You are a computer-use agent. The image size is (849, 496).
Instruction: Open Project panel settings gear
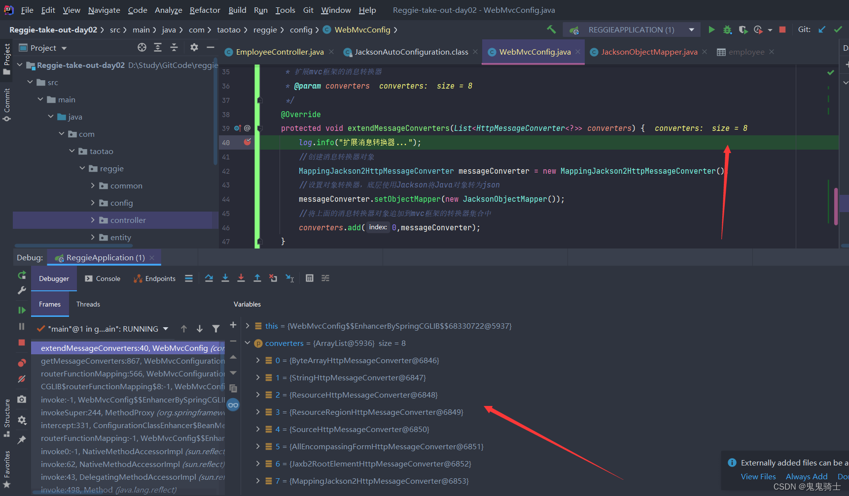(x=194, y=47)
